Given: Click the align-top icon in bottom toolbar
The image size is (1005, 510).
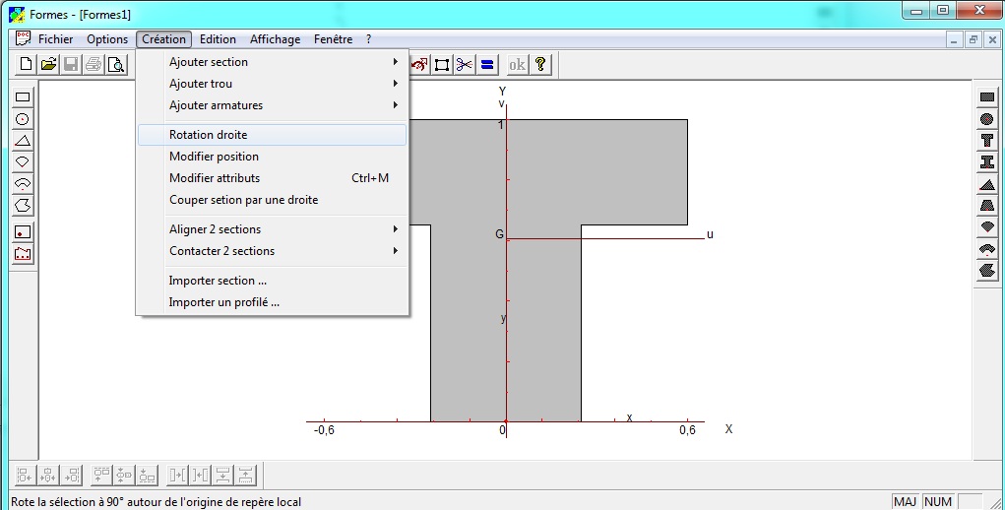Looking at the screenshot, I should 101,475.
